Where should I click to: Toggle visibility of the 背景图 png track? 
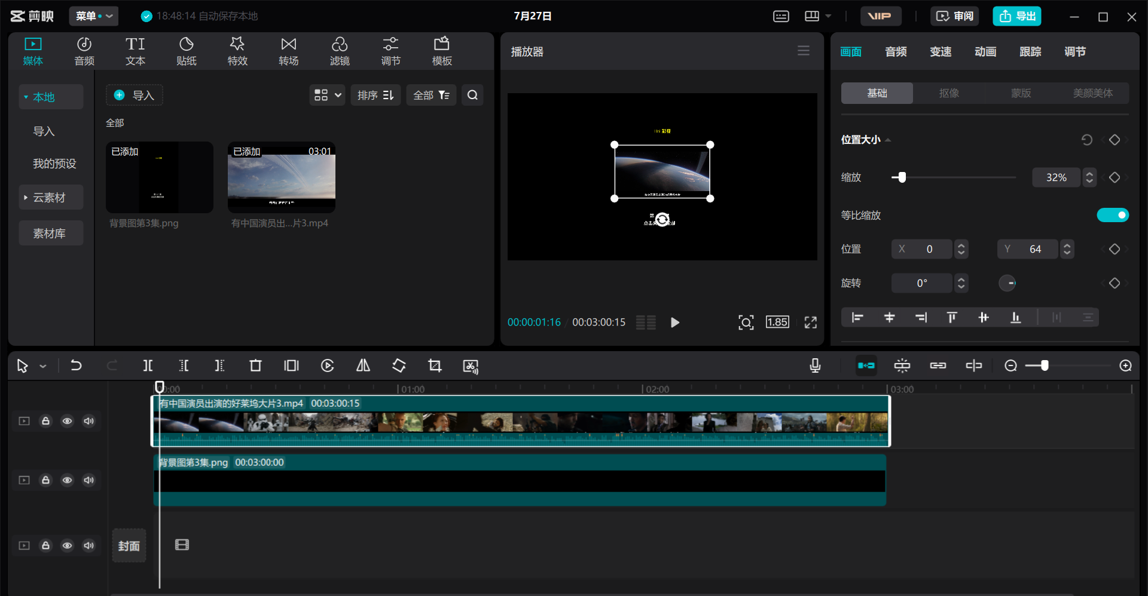(x=67, y=480)
